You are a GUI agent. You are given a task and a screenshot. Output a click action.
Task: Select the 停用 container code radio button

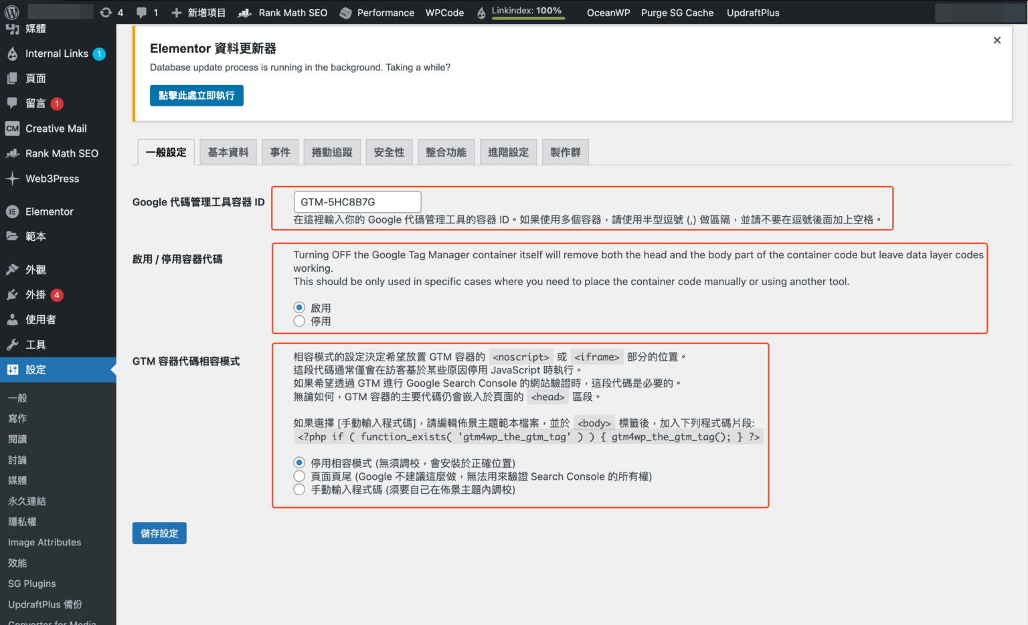pos(299,321)
